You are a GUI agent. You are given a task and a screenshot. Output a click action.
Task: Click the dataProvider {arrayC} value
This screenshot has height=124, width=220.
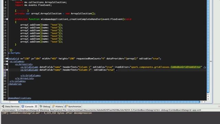coord(131,59)
